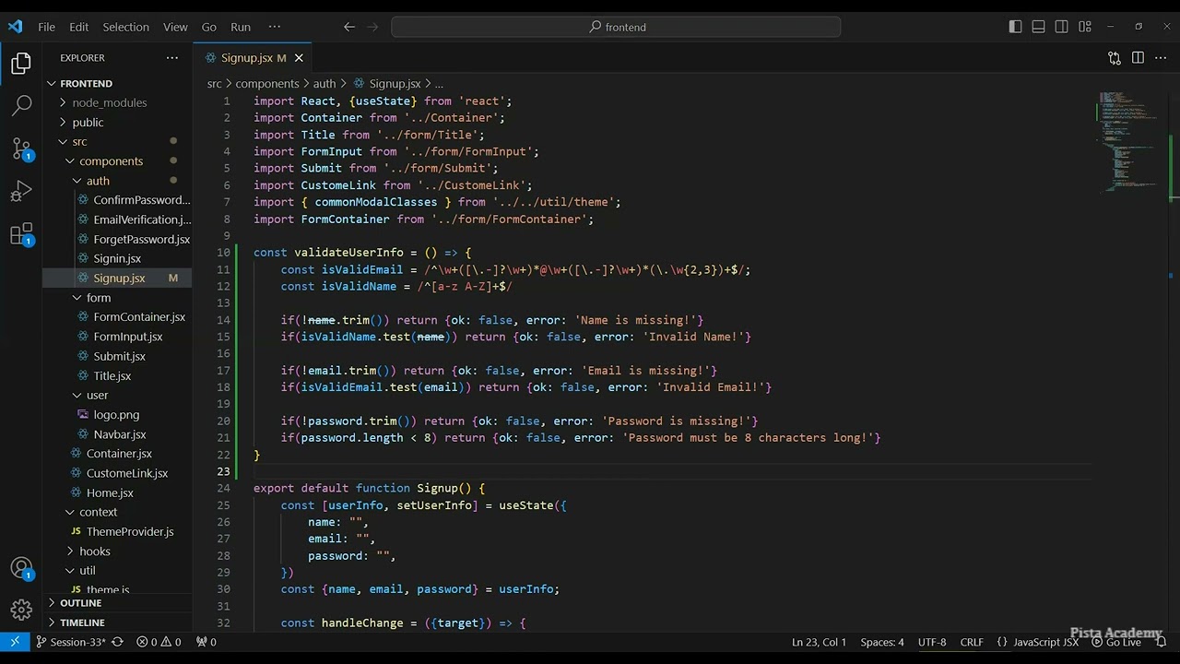Click the Go Live server button
Screen dimensions: 1180x664
pyautogui.click(x=1116, y=642)
